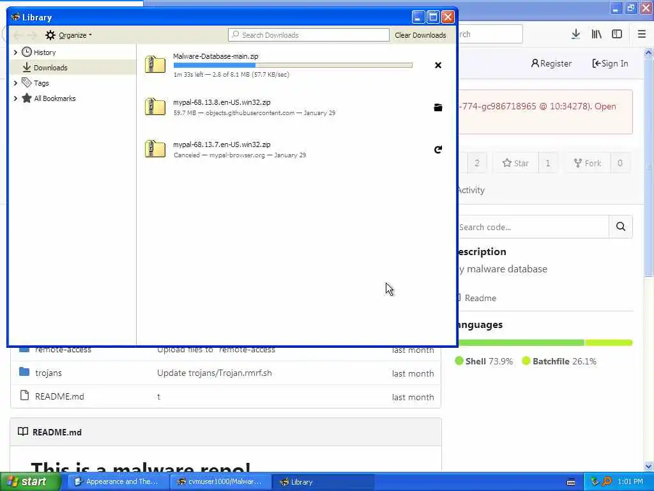Click the 'mypal-68.13.7.en-US.win32.zip' file name

tap(222, 144)
